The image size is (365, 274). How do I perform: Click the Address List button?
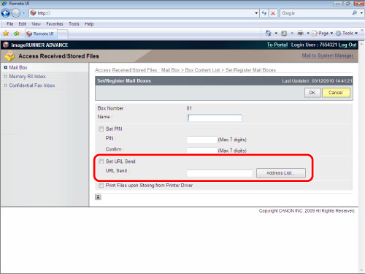(x=281, y=173)
